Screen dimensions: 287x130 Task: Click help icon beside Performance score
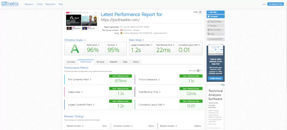tap(99, 45)
